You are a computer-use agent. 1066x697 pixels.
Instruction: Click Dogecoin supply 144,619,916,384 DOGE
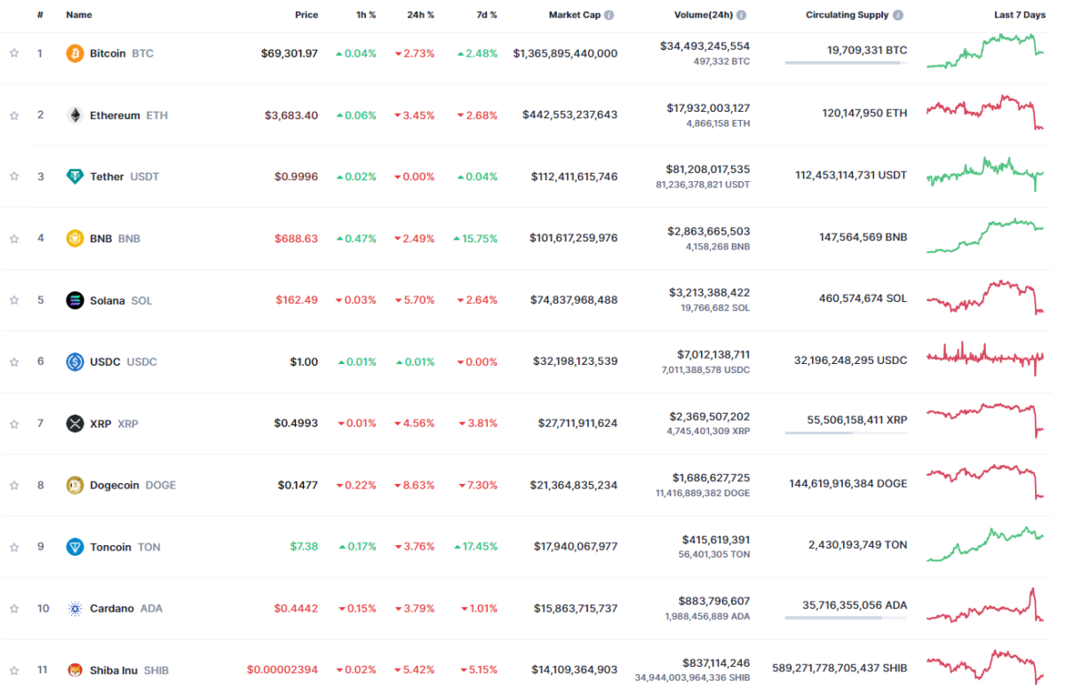848,485
